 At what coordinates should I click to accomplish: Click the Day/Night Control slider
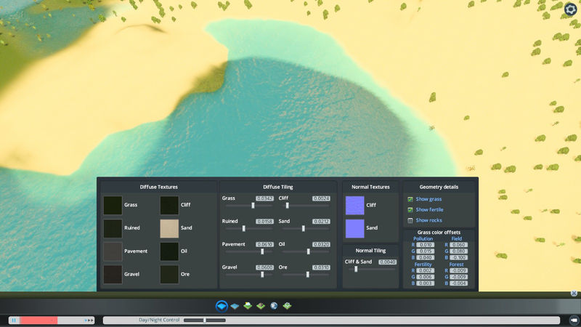205,320
